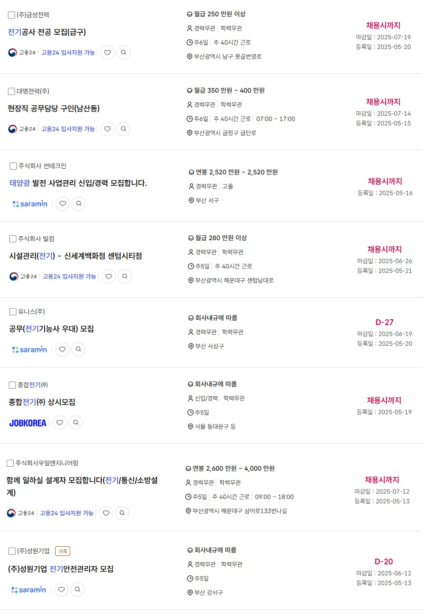Open 종합전기(주) 상시모집 job title
This screenshot has width=424, height=616.
pos(42,402)
